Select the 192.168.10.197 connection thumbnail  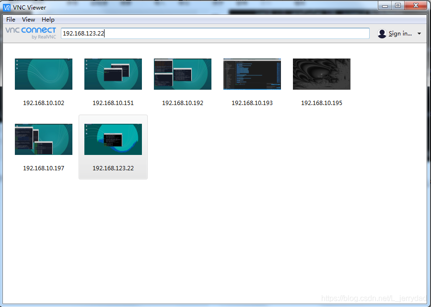click(44, 139)
